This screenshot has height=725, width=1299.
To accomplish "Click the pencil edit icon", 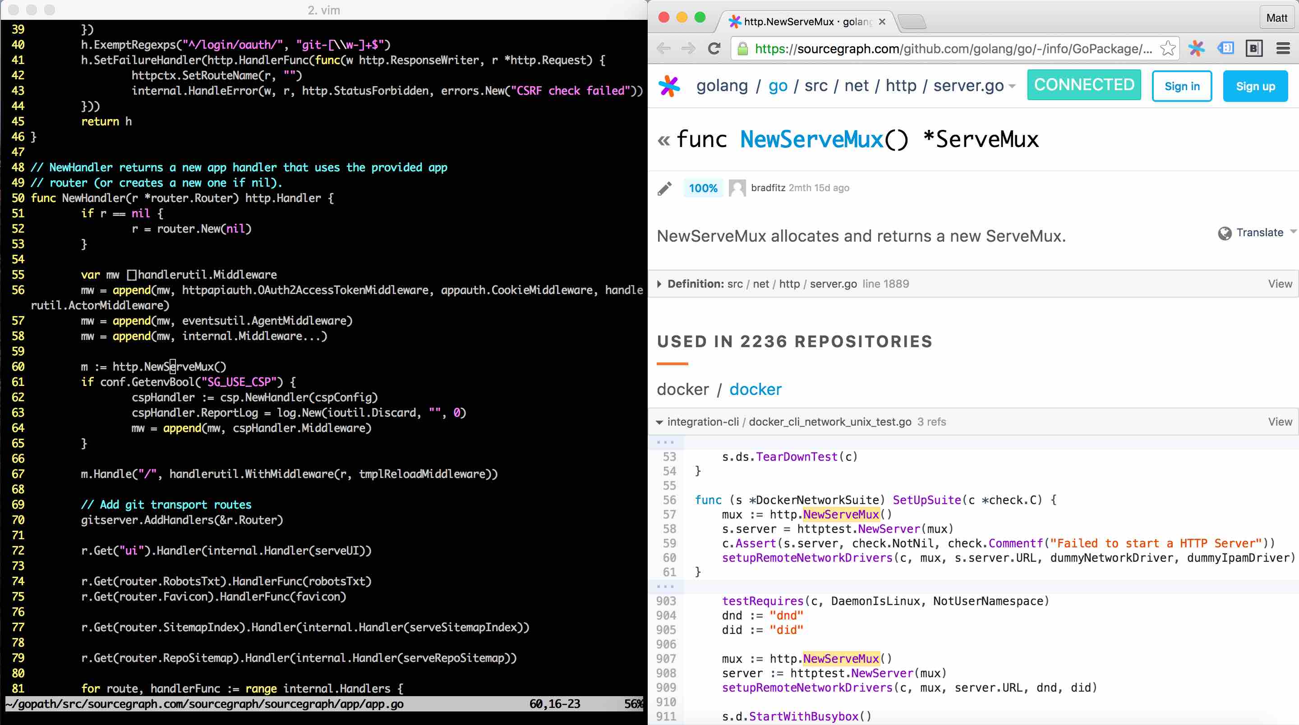I will click(665, 188).
